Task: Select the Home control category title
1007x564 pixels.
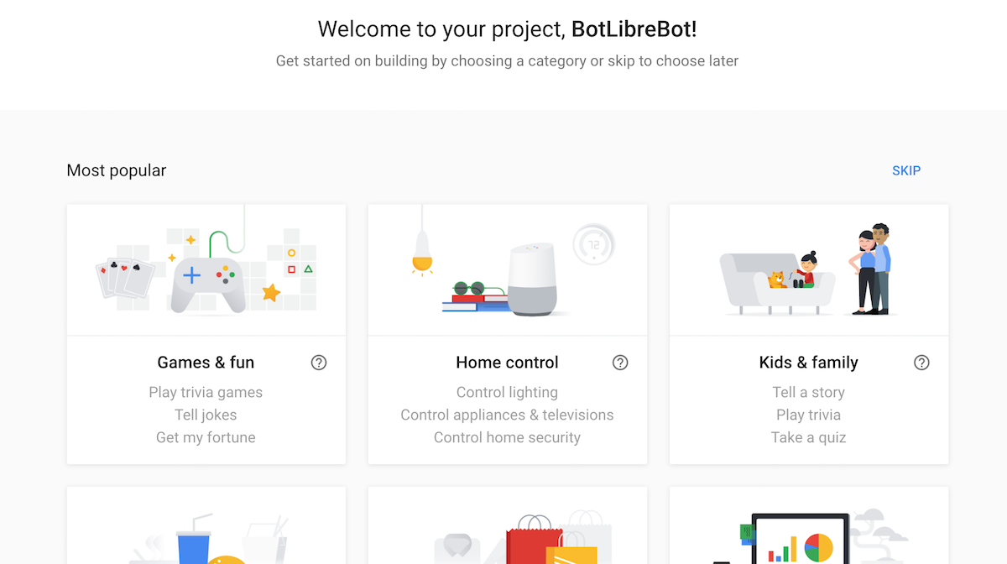Action: pos(507,363)
